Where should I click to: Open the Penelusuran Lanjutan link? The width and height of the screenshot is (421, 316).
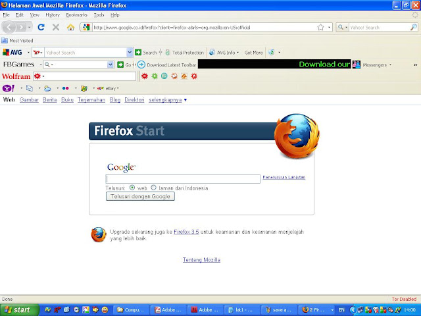click(284, 177)
